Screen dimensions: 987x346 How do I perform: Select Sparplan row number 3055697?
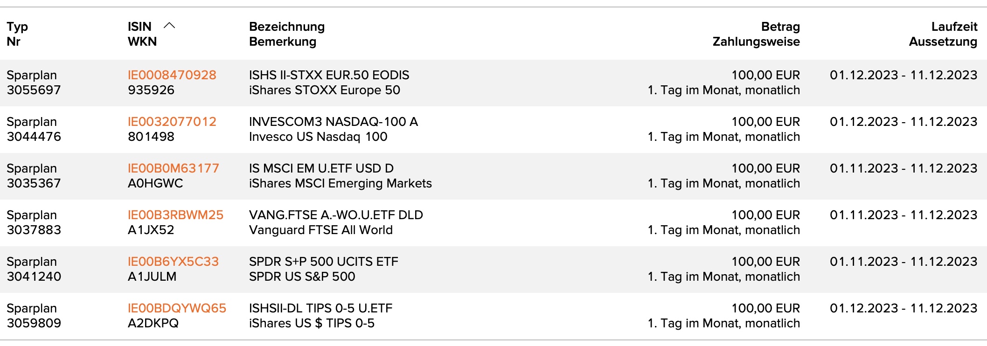[x=34, y=90]
